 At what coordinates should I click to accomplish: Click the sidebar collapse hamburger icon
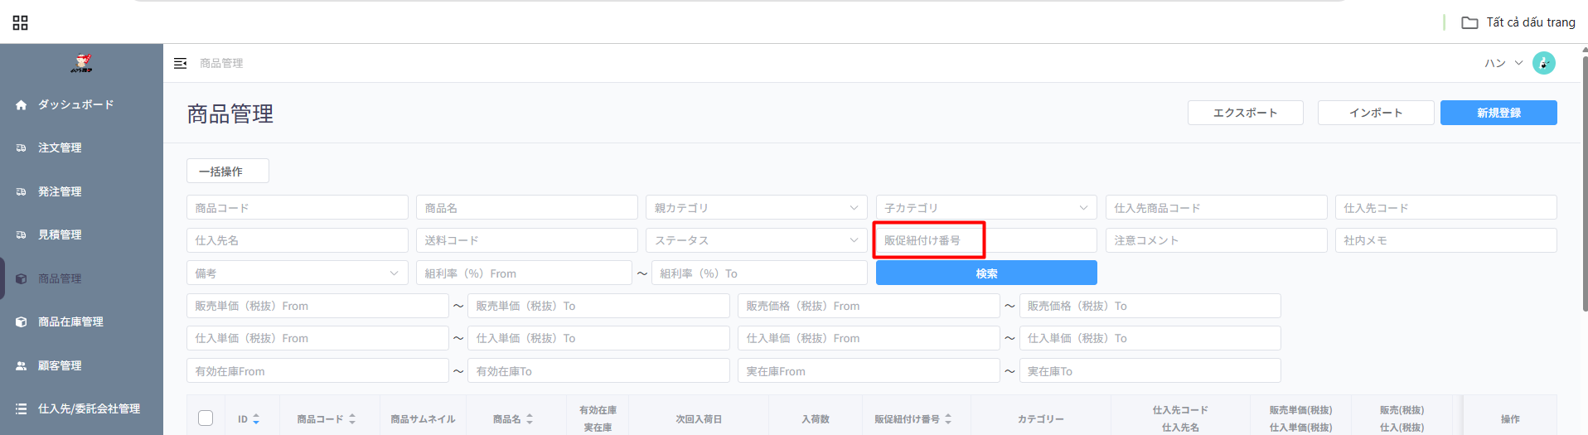180,63
